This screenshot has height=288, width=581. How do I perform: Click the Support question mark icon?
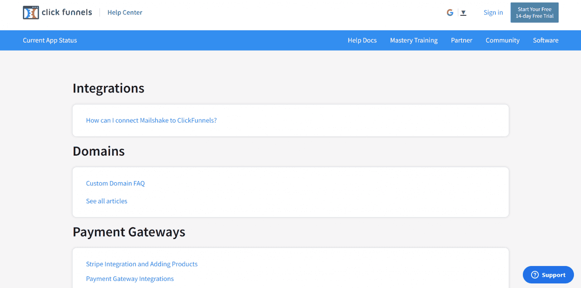[x=535, y=275]
